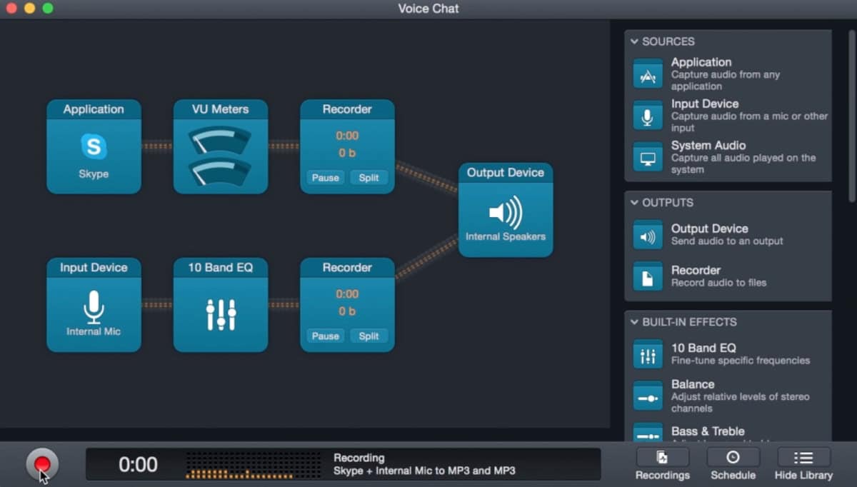Click bottom Recorder block title
Image resolution: width=857 pixels, height=487 pixels.
click(347, 268)
